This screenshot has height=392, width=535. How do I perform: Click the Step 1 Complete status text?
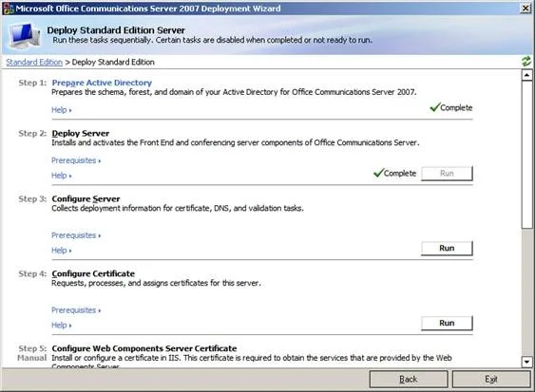click(x=456, y=107)
